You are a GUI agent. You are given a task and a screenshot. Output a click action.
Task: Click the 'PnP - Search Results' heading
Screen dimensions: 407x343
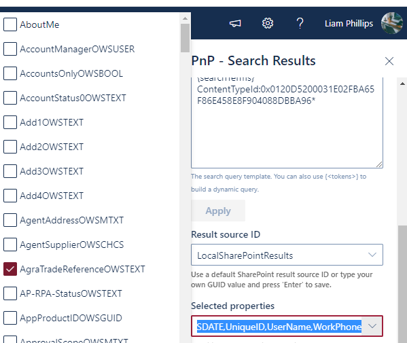[x=253, y=60]
